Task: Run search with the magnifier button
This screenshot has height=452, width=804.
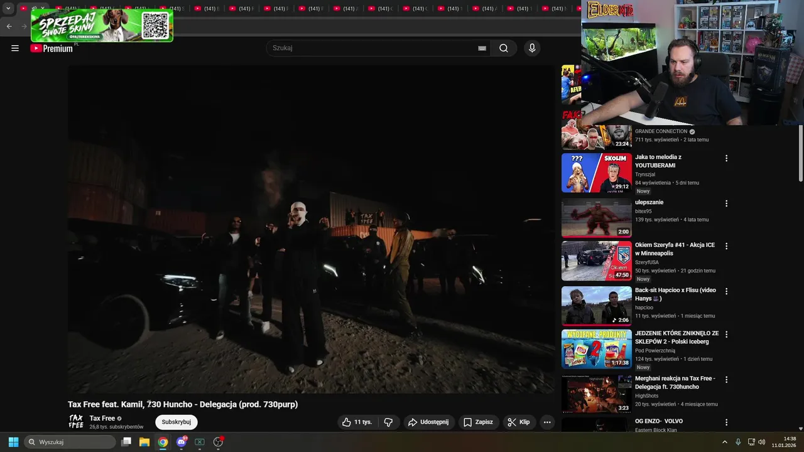Action: coord(504,48)
